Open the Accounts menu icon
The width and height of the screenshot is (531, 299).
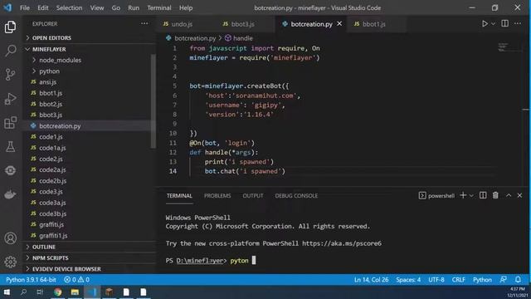(10, 238)
